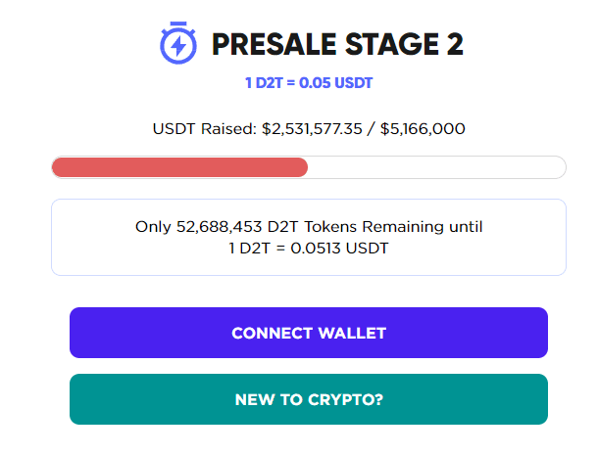Select the $5,166,000 target amount
Viewport: 598px width, 455px height.
click(423, 129)
